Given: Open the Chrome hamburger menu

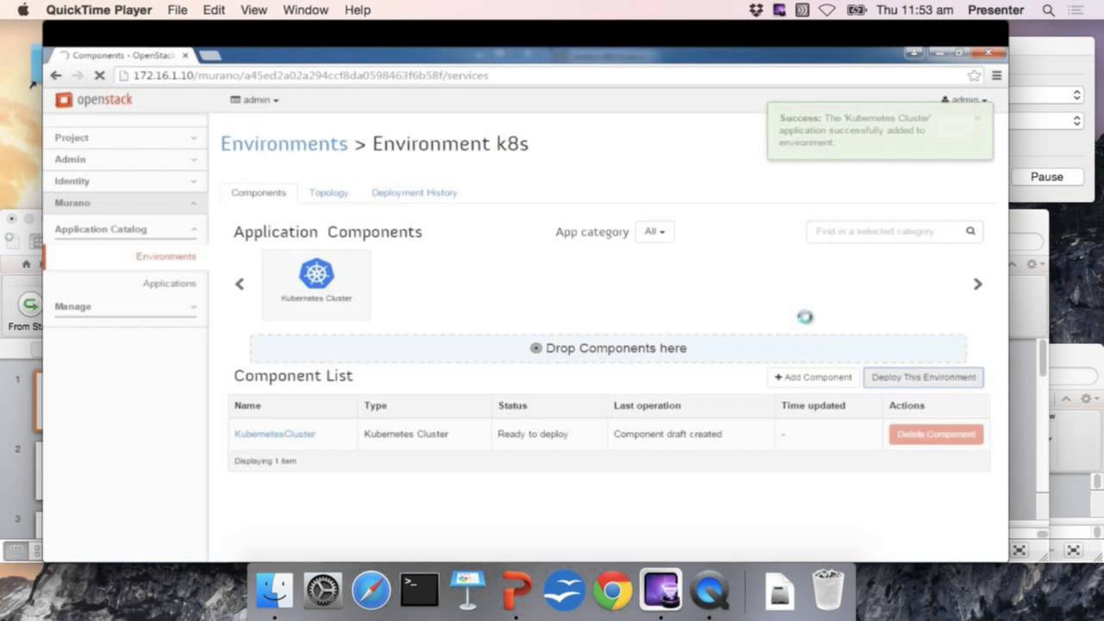Looking at the screenshot, I should 996,76.
